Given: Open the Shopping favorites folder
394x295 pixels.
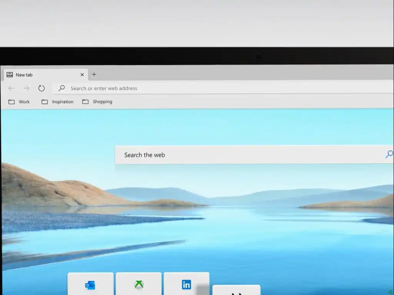Looking at the screenshot, I should pos(97,101).
